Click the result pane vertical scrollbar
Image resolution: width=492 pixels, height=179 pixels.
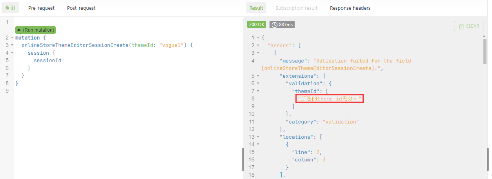pyautogui.click(x=485, y=51)
